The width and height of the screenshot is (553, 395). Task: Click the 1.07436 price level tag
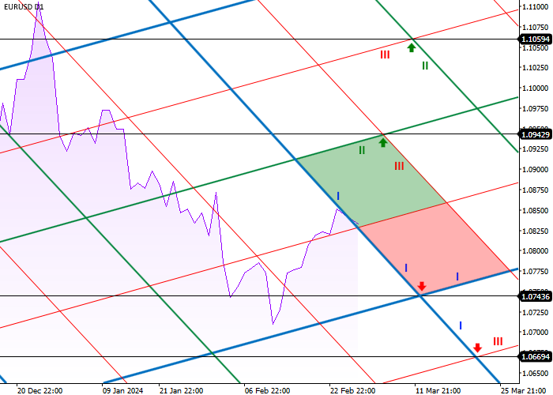pos(536,296)
